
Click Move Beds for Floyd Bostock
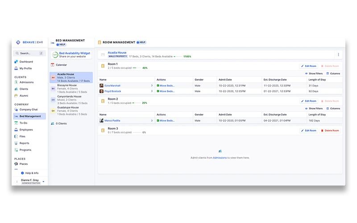tap(166, 91)
